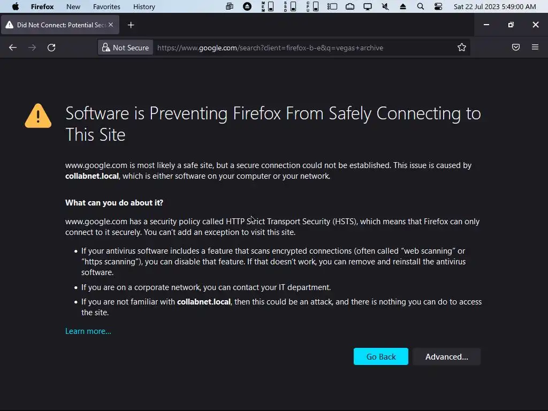This screenshot has height=411, width=548.
Task: Open Spotlight search magnifier icon
Action: 421,6
